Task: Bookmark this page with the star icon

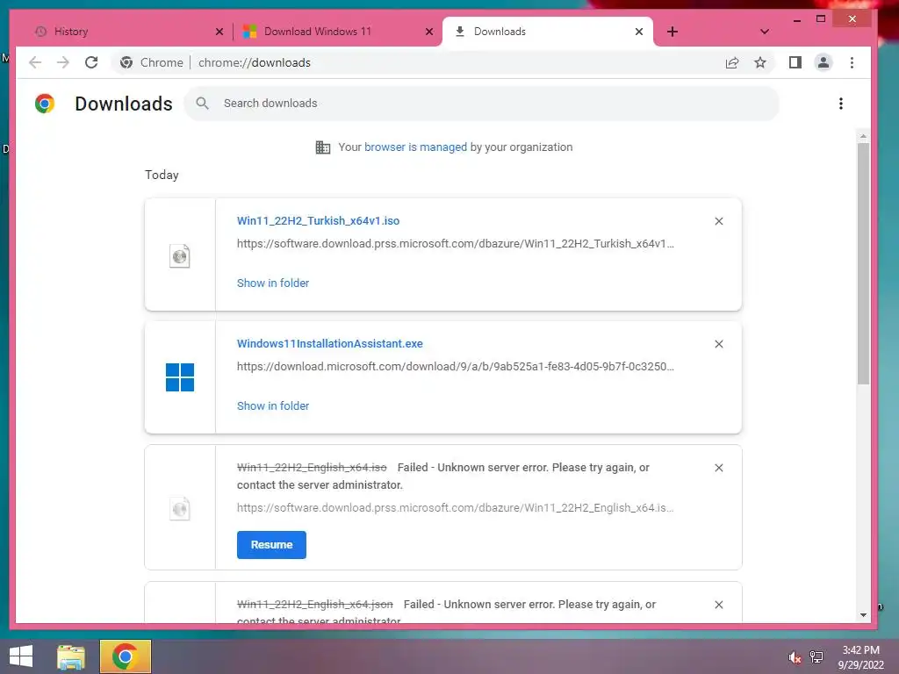Action: click(760, 62)
